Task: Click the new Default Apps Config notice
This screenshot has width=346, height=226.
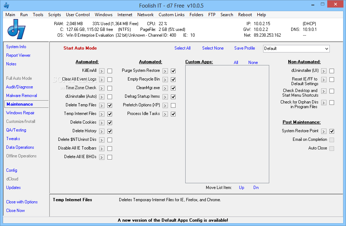Action: [x=173, y=220]
